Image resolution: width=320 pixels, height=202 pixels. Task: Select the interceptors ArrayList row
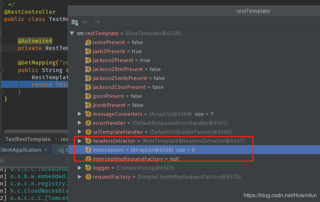(x=194, y=150)
